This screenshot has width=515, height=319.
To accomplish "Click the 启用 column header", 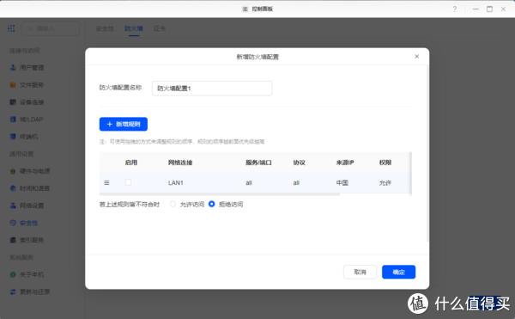I will click(131, 163).
